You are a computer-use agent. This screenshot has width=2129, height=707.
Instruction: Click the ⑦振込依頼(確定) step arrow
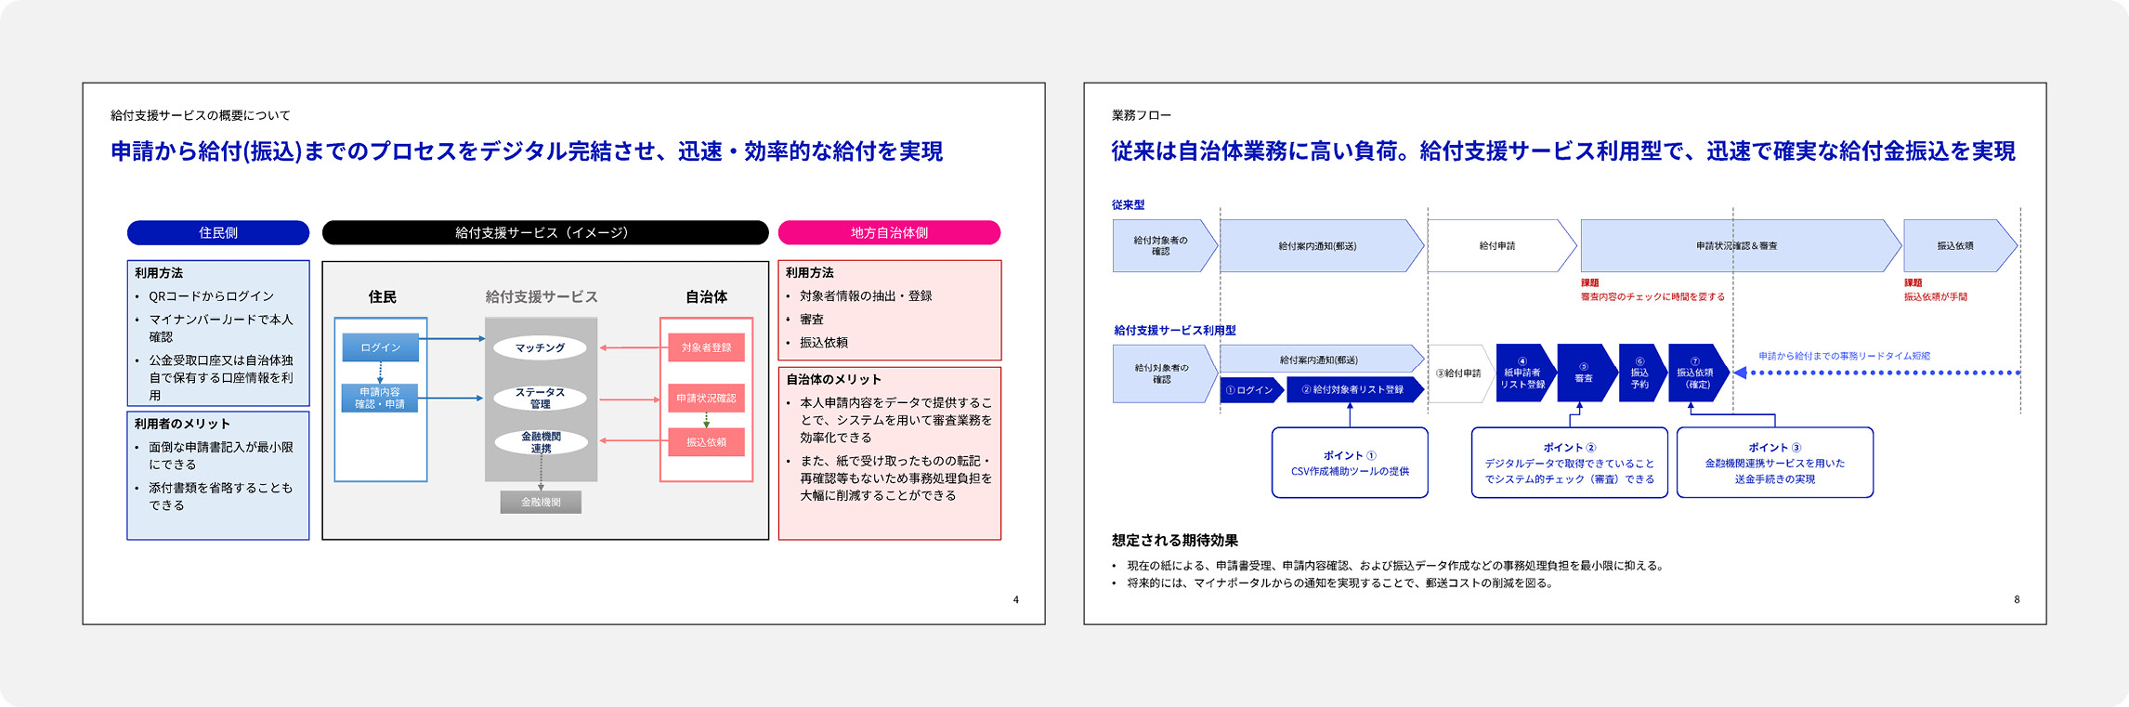click(1699, 373)
